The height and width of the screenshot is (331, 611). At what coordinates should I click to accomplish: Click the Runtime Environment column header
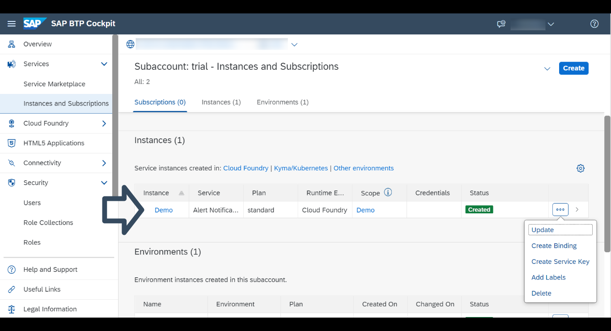click(x=325, y=193)
